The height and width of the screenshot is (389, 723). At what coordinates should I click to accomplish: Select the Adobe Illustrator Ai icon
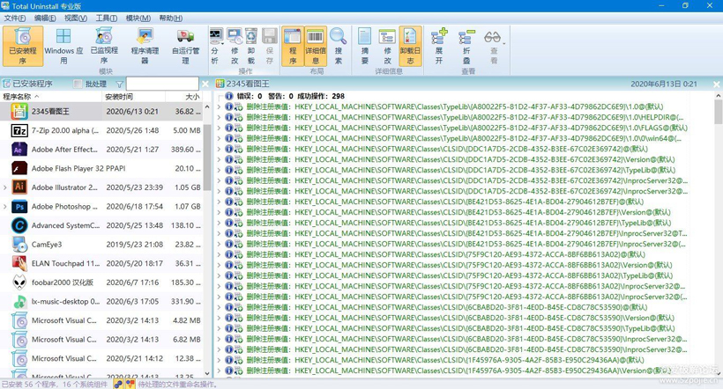[x=19, y=187]
